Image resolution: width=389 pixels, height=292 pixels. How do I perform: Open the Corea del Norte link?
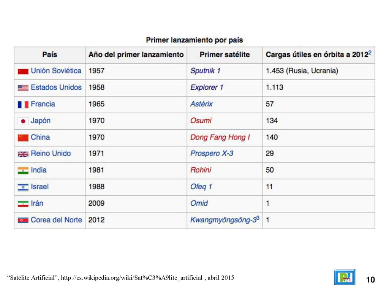(56, 220)
